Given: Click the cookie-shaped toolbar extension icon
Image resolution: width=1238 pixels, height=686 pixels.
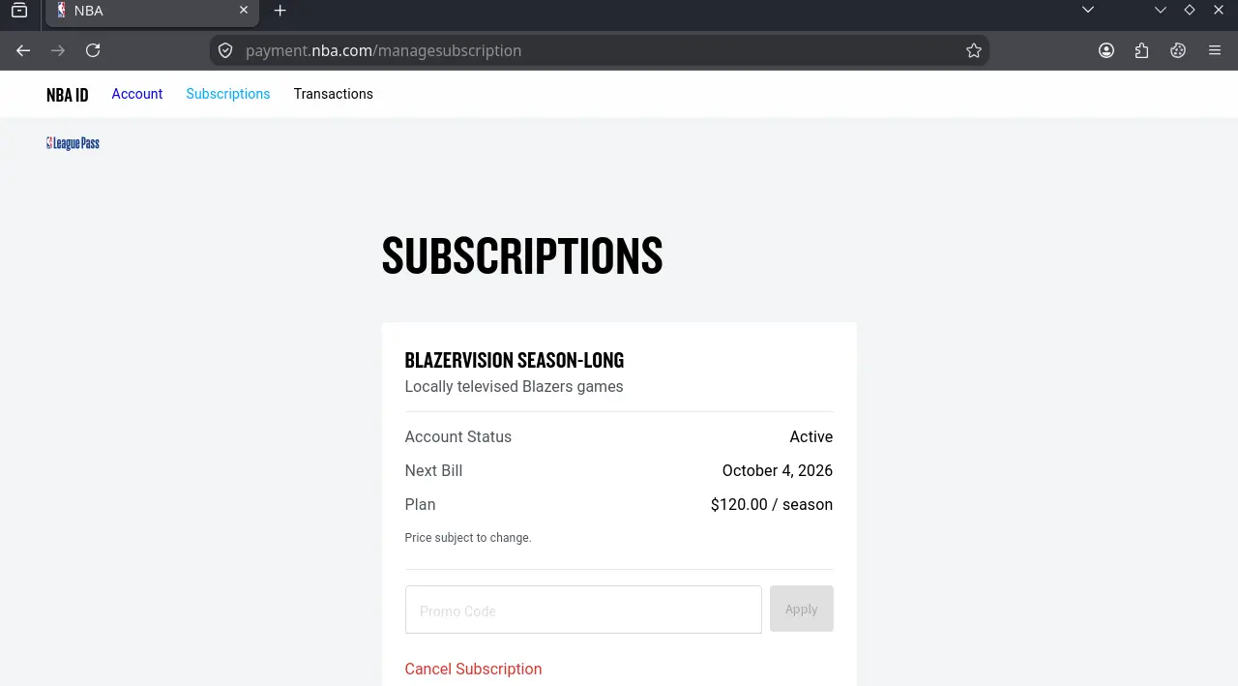Looking at the screenshot, I should (x=1178, y=50).
